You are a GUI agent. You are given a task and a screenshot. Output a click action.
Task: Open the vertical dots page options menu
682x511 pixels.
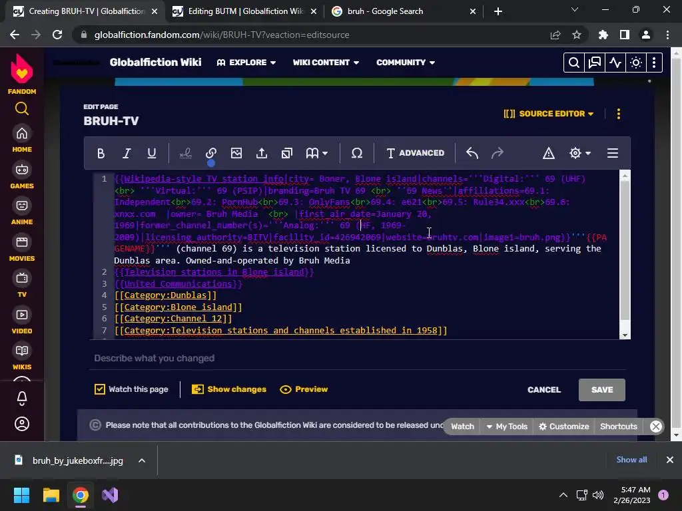[x=619, y=114]
